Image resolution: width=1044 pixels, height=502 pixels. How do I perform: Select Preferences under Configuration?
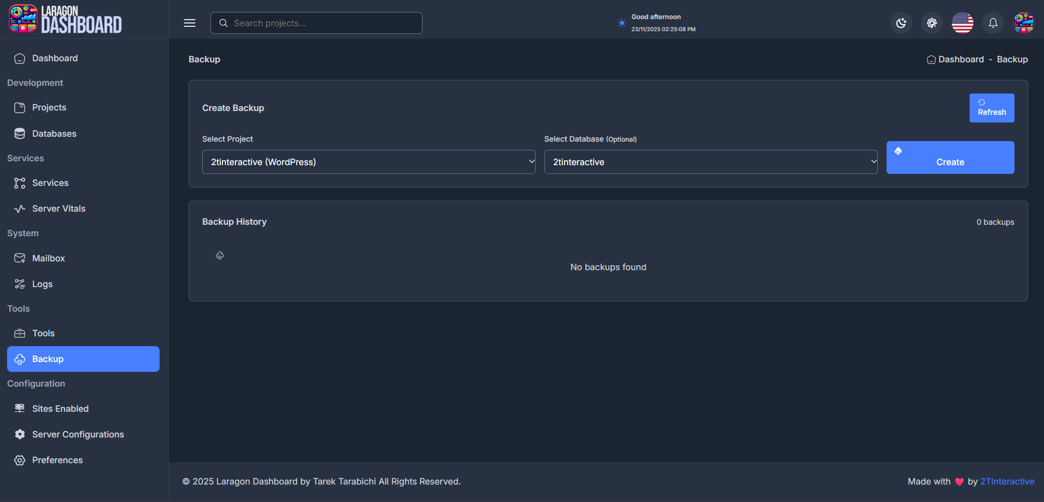click(x=57, y=460)
